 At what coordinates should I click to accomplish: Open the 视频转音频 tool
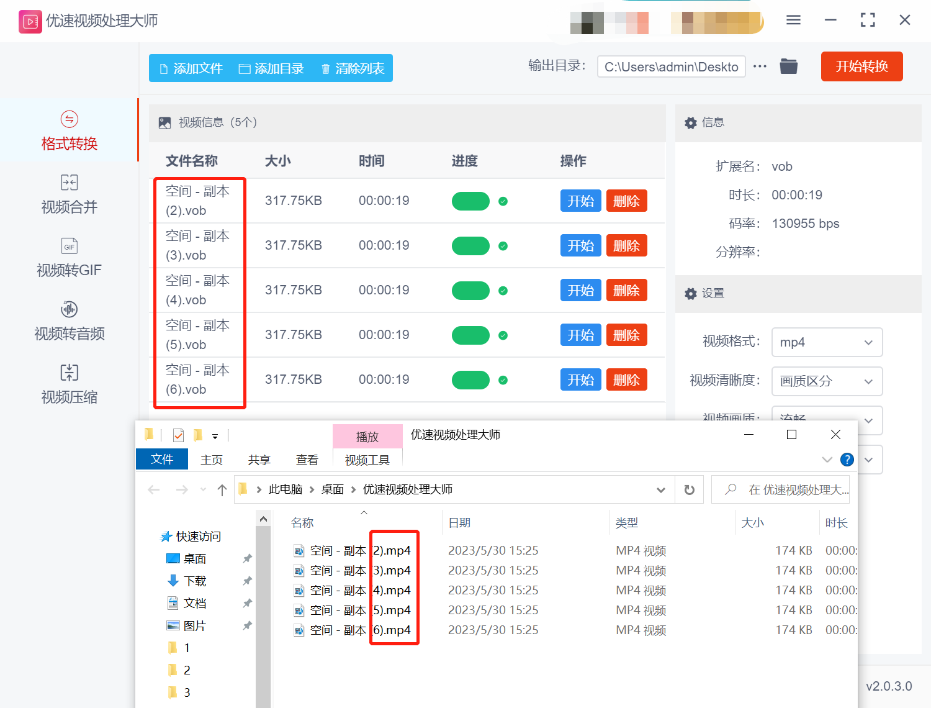tap(68, 321)
